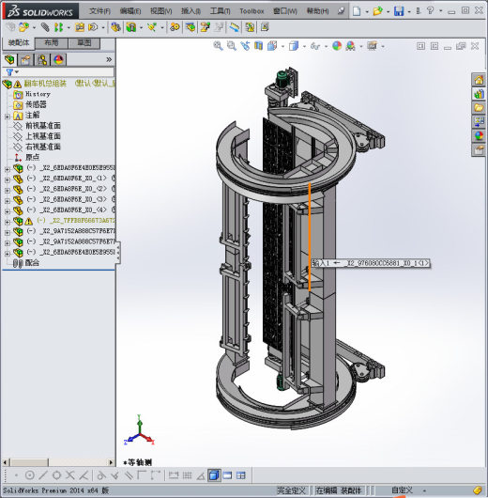
Task: Click the Save disk icon
Action: (x=399, y=11)
